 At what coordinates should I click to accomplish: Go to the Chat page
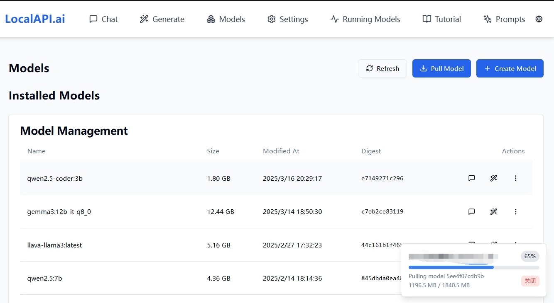pyautogui.click(x=103, y=19)
